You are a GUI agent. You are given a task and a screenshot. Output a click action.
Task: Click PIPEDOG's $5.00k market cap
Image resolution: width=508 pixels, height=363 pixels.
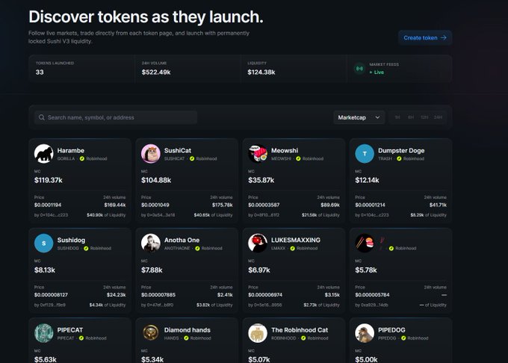366,359
